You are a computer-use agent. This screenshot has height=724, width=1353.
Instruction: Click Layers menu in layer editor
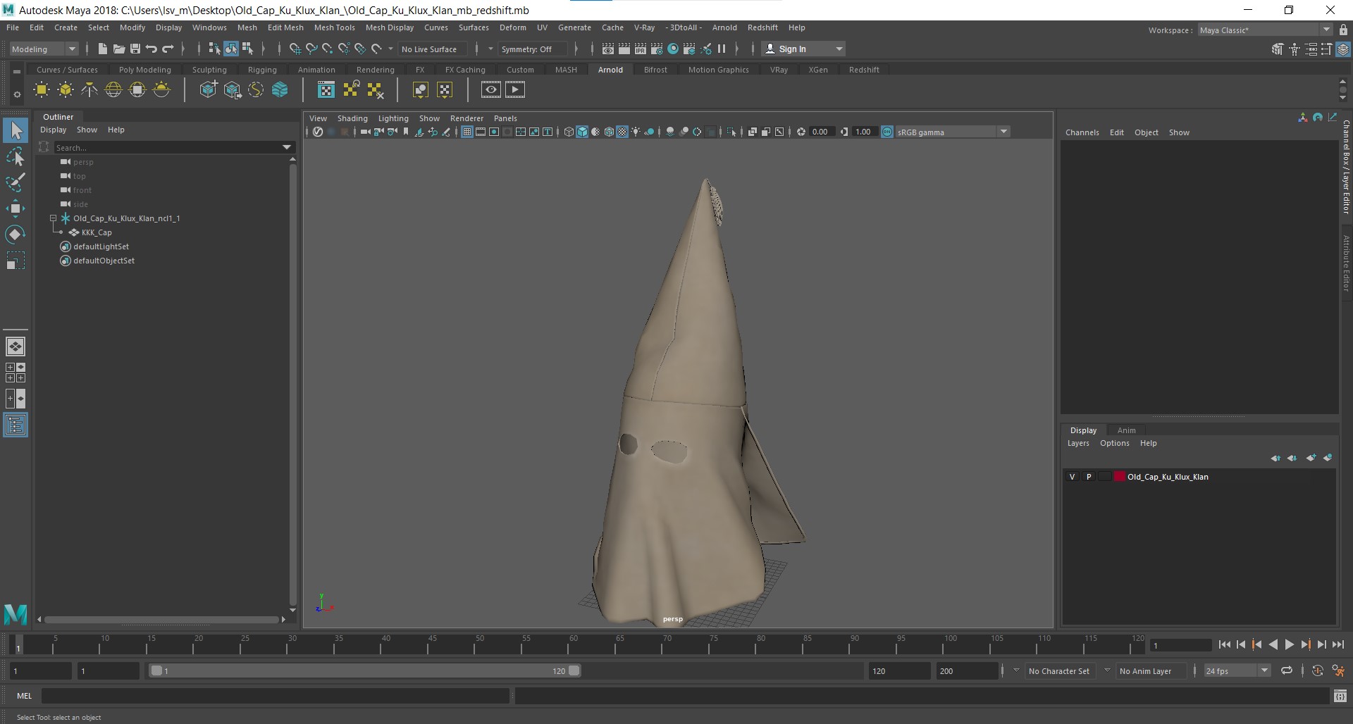click(1078, 443)
